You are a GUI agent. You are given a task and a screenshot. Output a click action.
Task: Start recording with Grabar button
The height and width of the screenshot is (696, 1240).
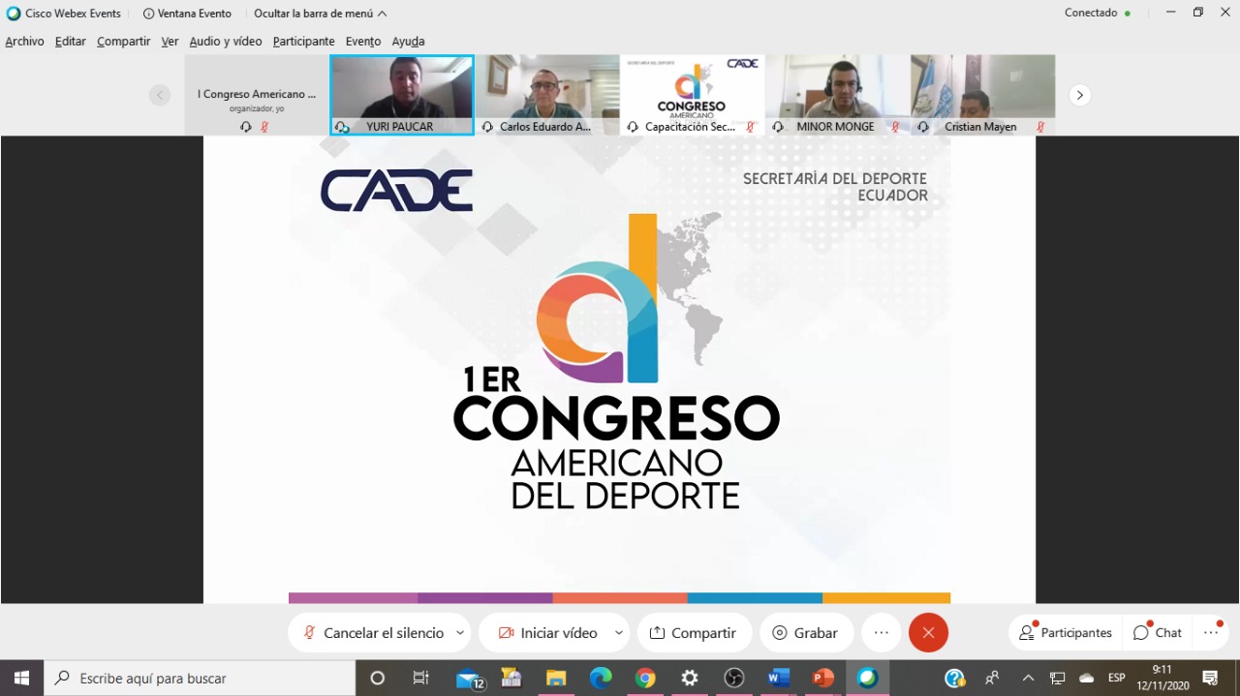coord(805,633)
